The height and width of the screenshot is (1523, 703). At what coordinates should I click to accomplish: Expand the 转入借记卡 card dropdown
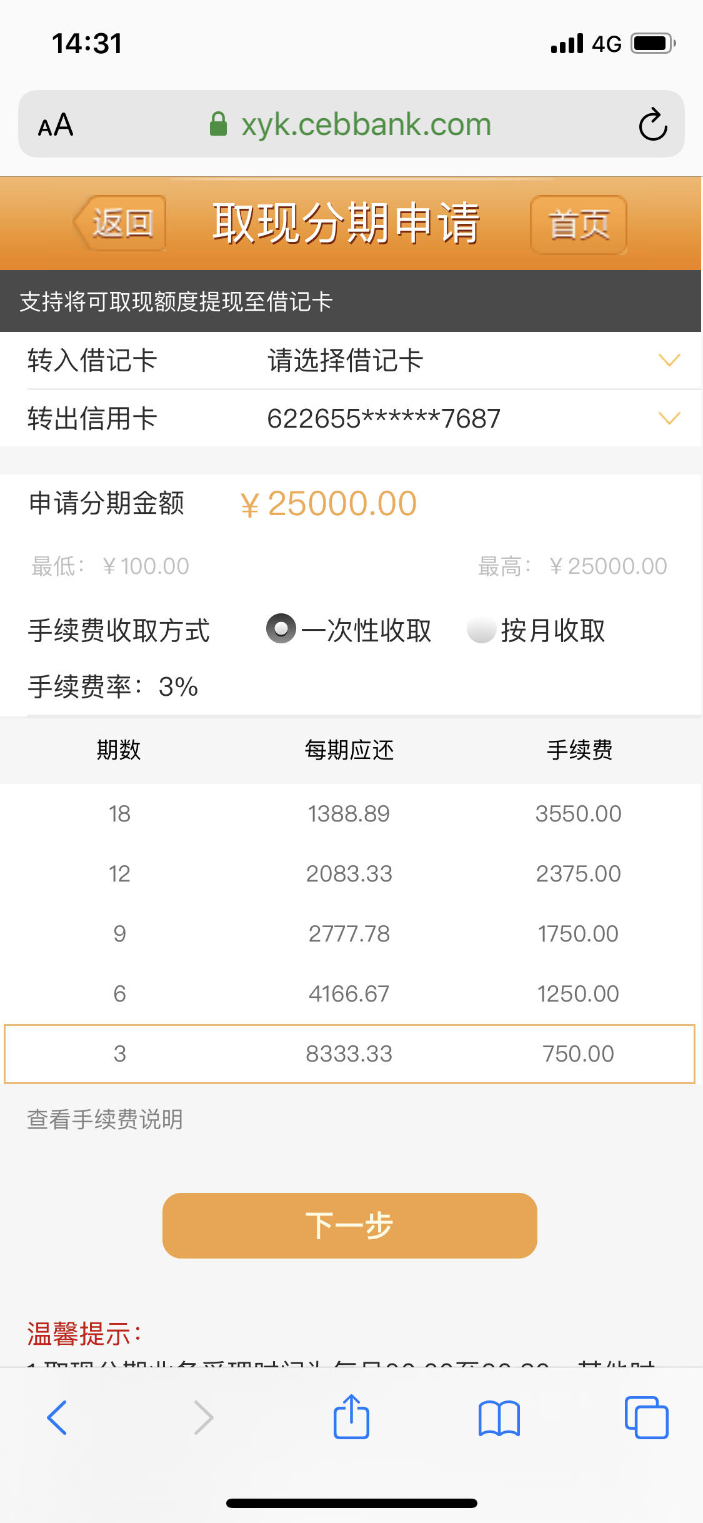669,360
